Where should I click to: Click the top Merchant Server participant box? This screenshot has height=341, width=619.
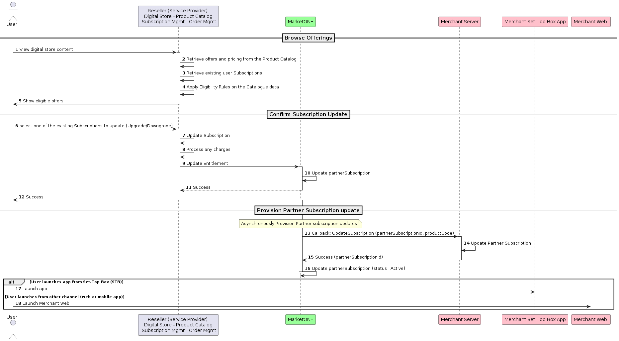coord(460,22)
